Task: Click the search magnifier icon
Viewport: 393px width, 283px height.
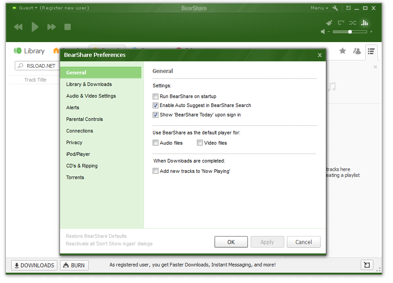Action: [20, 66]
